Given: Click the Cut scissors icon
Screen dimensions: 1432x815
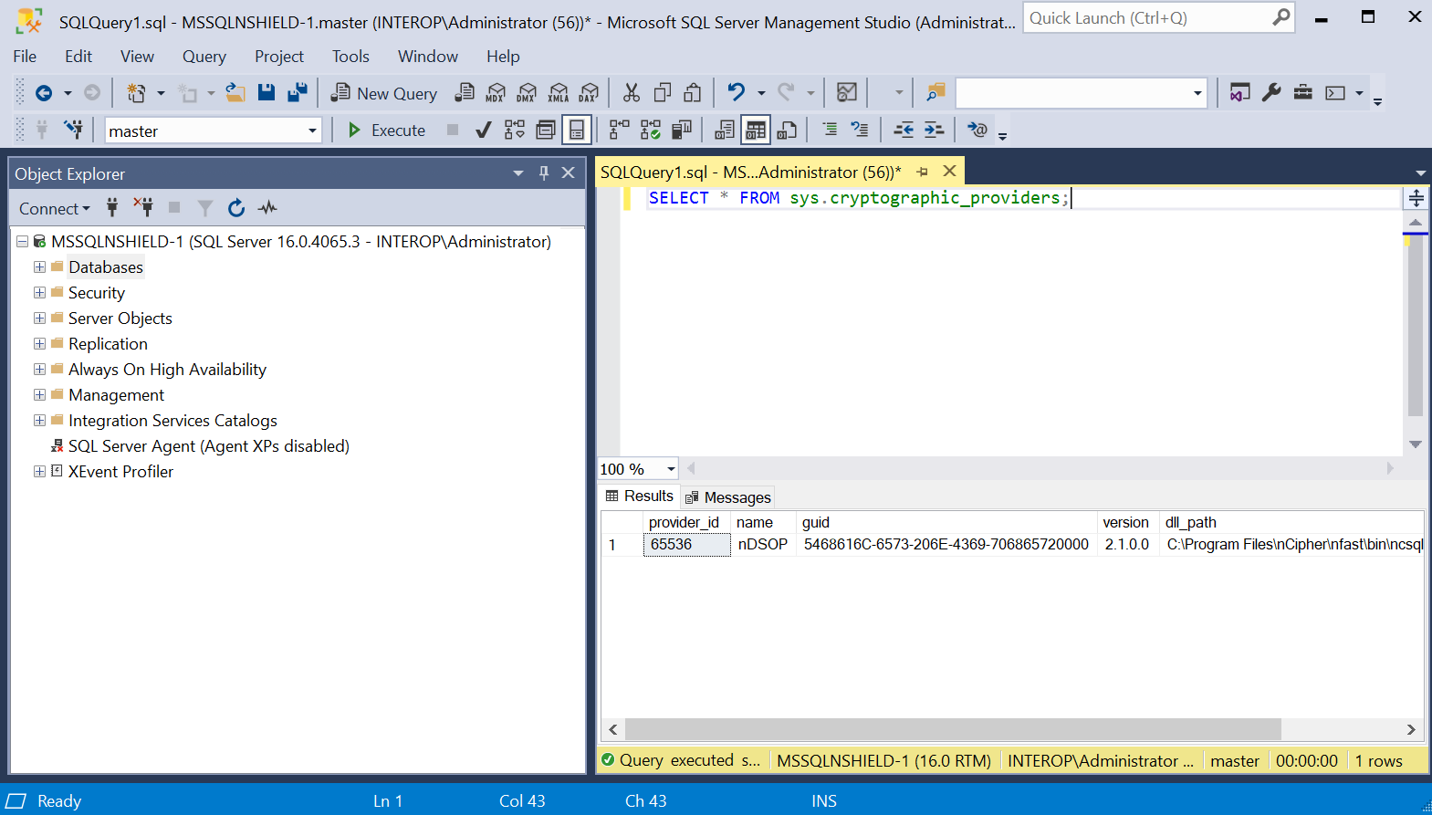Looking at the screenshot, I should coord(631,92).
